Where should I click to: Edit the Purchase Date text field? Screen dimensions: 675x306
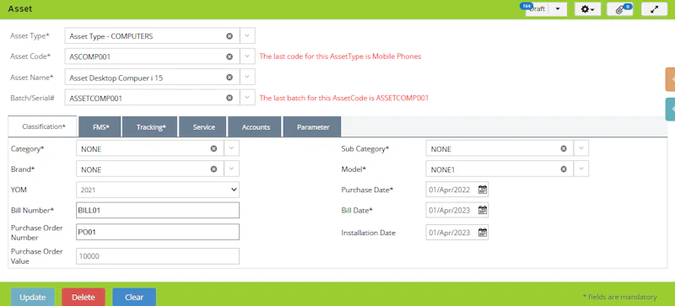pos(451,190)
